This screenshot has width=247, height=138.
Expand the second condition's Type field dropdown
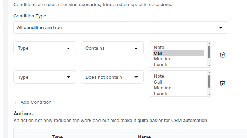click(45, 77)
